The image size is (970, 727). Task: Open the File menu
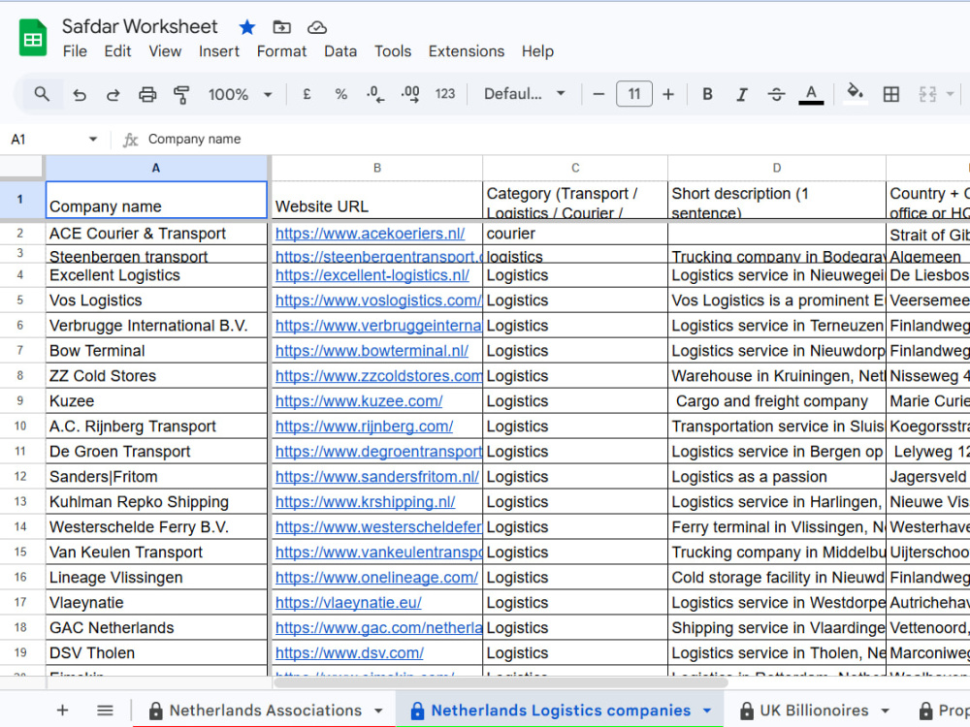[x=75, y=51]
